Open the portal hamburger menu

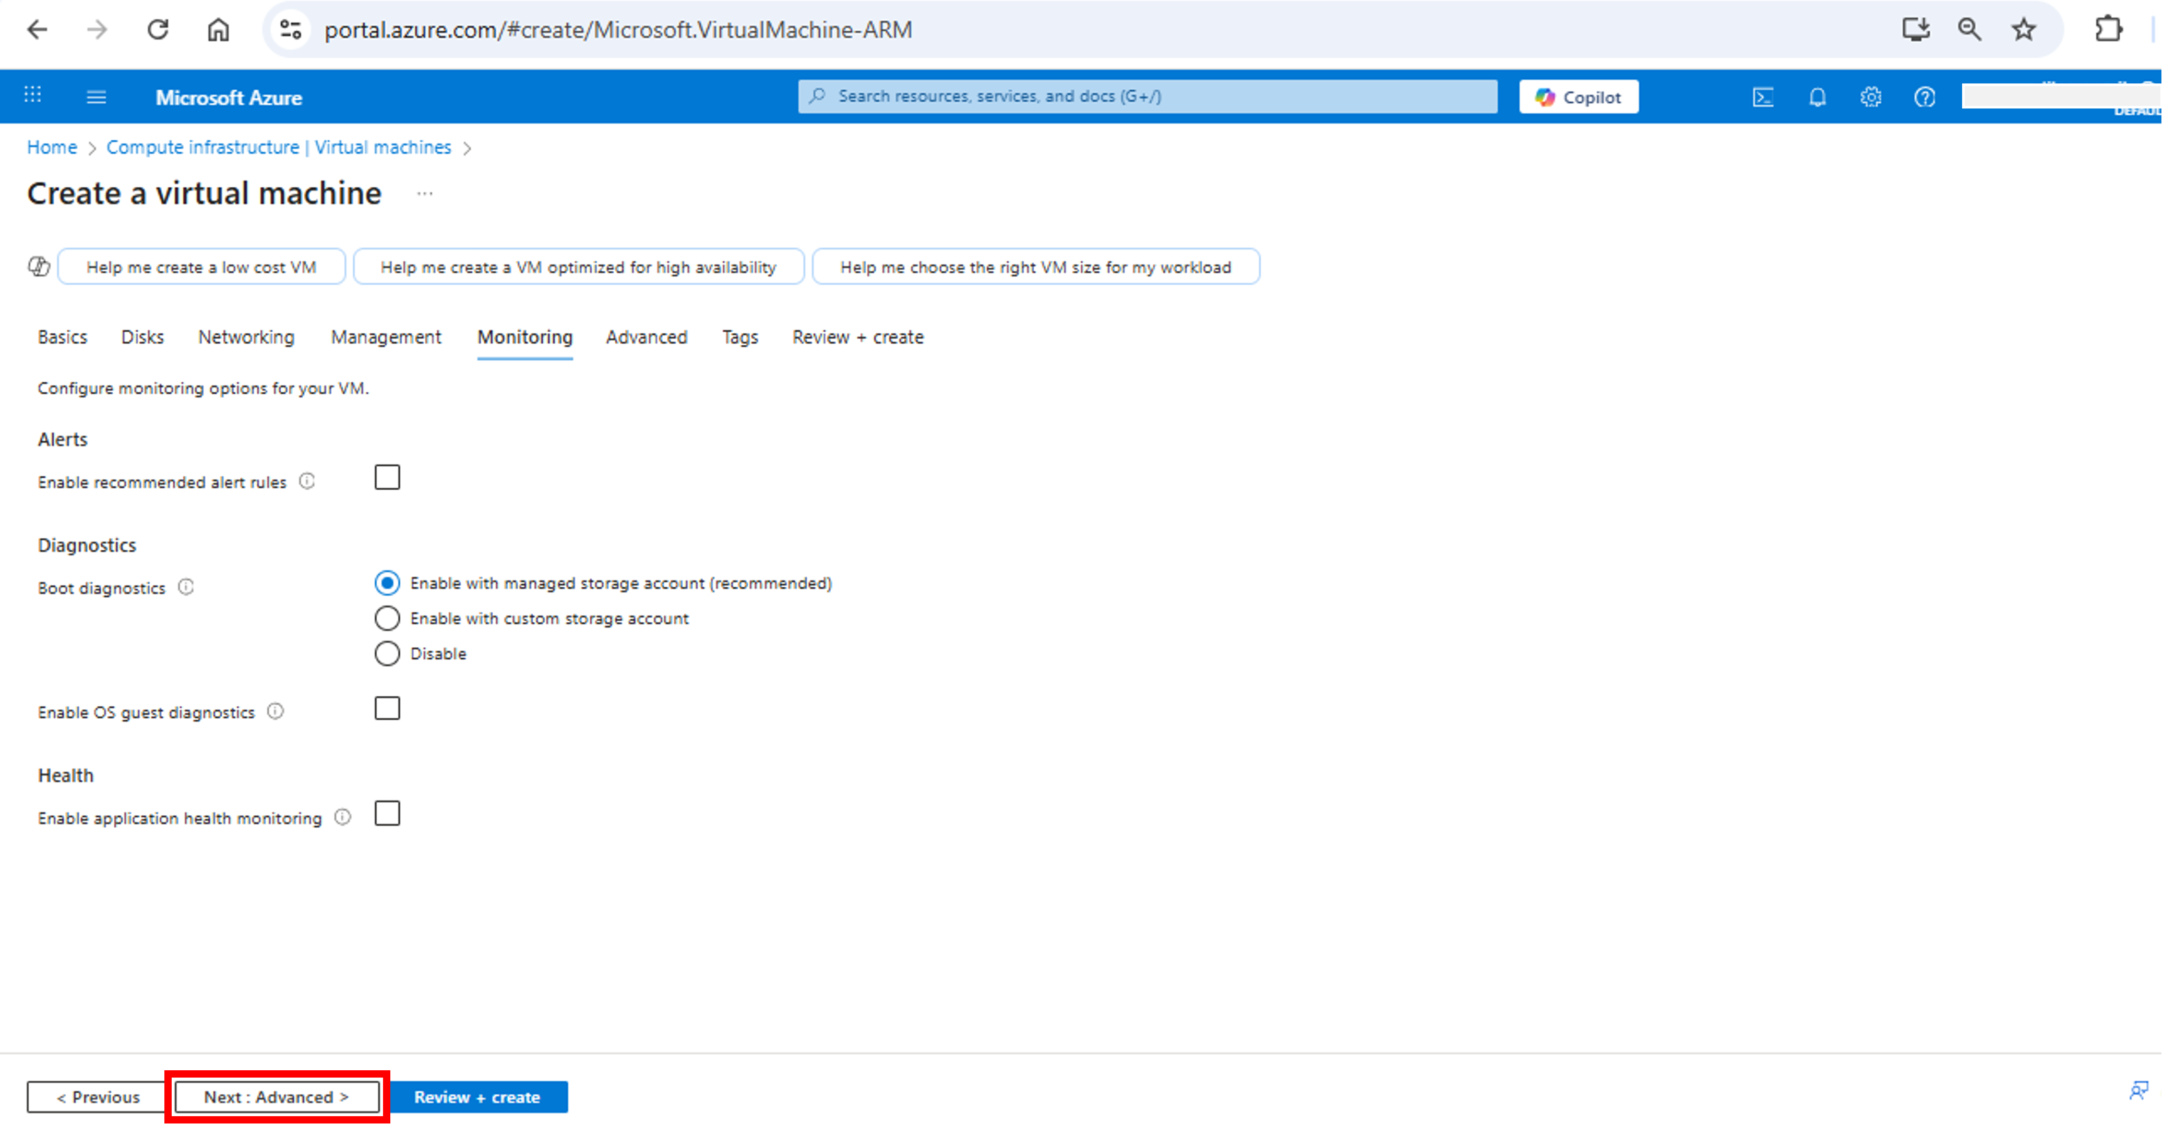(95, 96)
